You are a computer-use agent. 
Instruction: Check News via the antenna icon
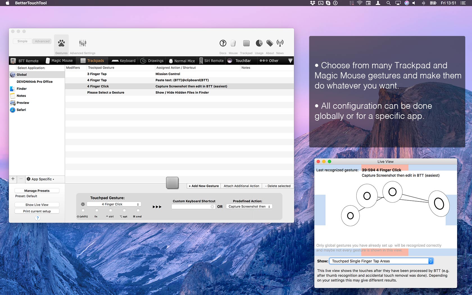tap(280, 43)
